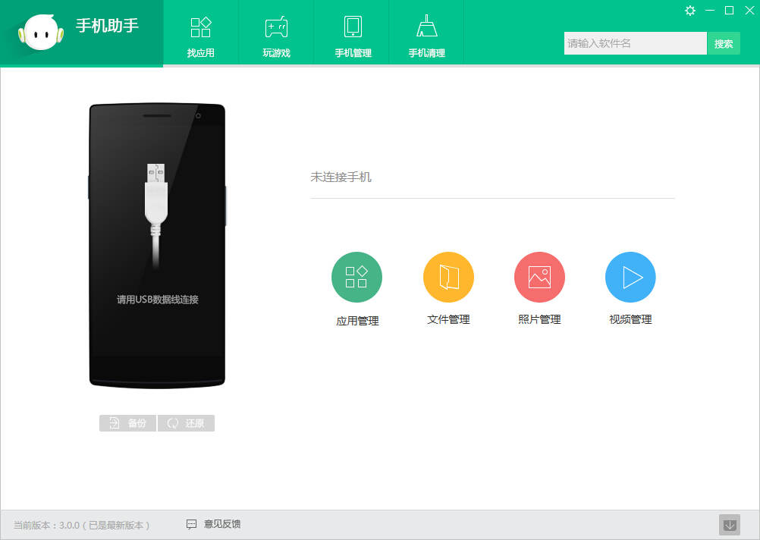Image resolution: width=760 pixels, height=540 pixels.
Task: Click the software name search input field
Action: [635, 43]
